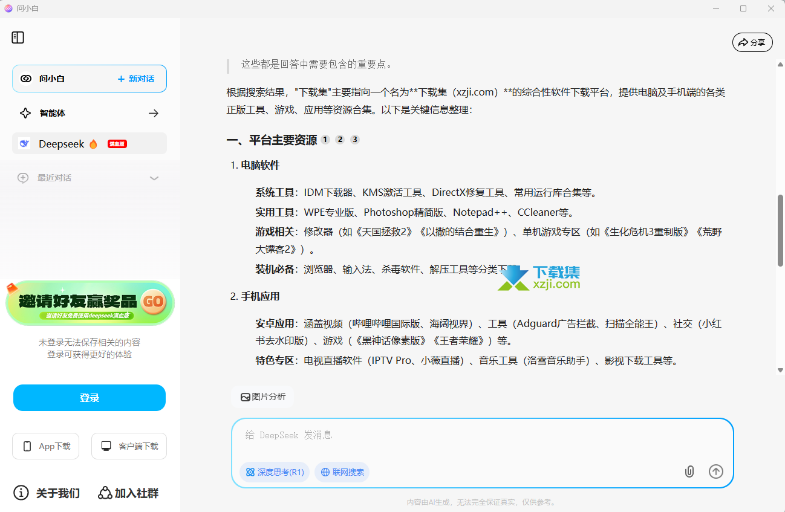Expand the 最近对话 recent chats list

tap(154, 178)
